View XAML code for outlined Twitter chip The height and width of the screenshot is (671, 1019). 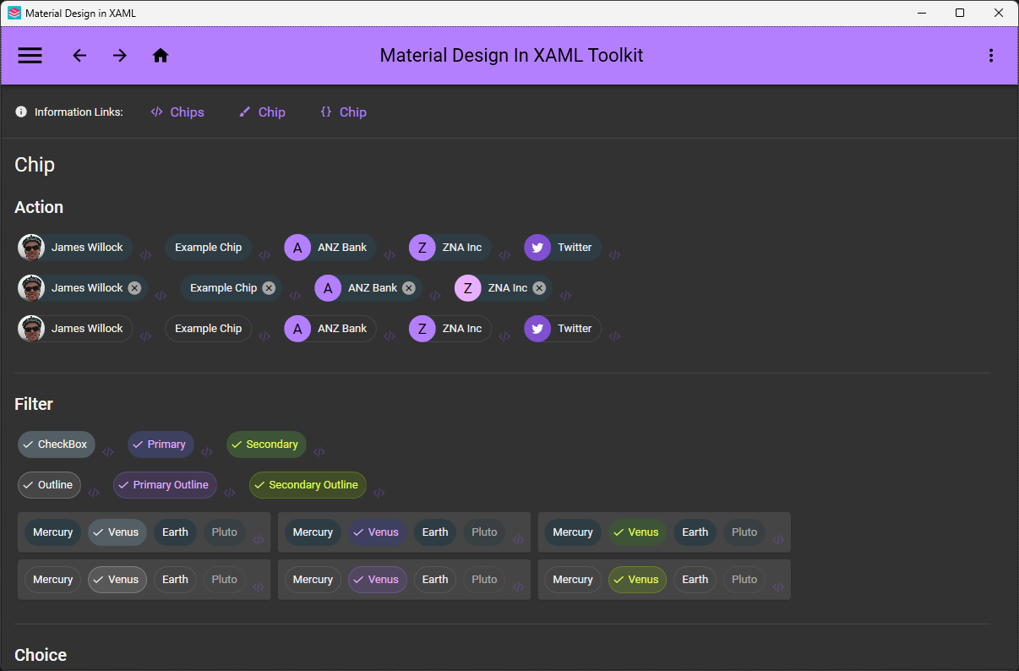[614, 336]
